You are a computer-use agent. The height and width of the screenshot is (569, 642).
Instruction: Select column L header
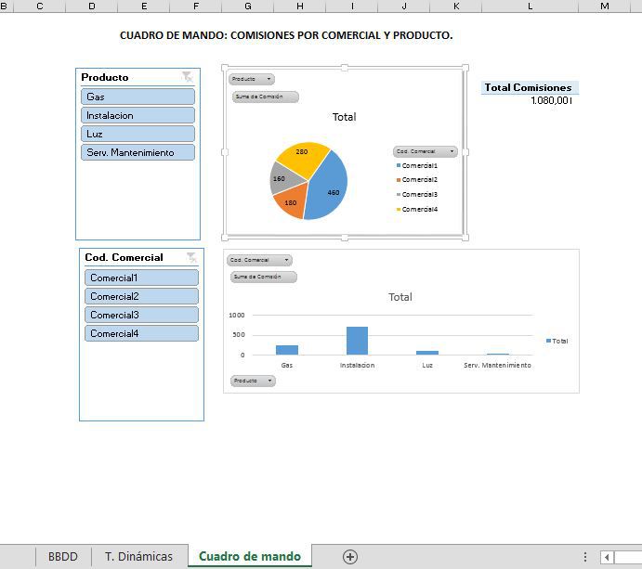[531, 6]
